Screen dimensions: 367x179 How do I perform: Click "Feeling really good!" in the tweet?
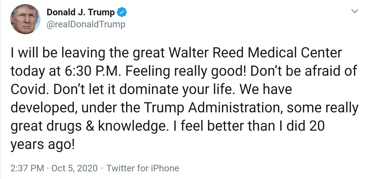pyautogui.click(x=187, y=71)
